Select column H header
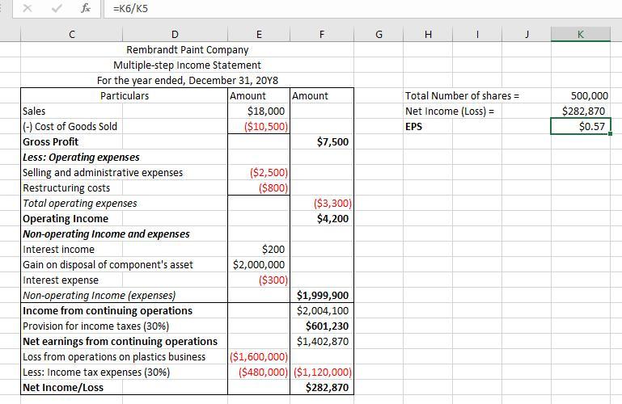Viewport: 622px width, 404px height. click(x=428, y=34)
